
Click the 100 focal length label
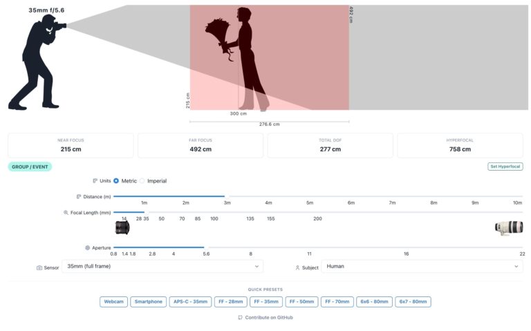(214, 218)
